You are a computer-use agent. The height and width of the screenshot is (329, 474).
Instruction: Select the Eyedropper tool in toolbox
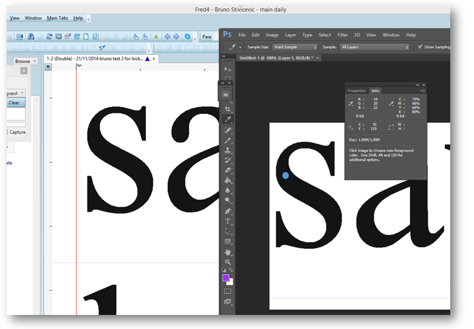[x=228, y=119]
